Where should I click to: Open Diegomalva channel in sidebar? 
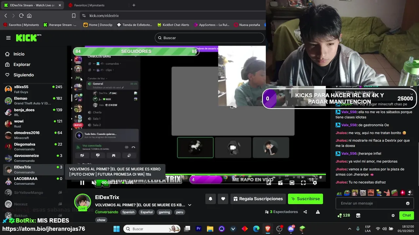pos(33,147)
